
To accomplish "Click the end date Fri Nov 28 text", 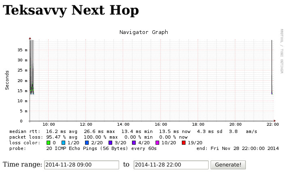I will [237, 148].
